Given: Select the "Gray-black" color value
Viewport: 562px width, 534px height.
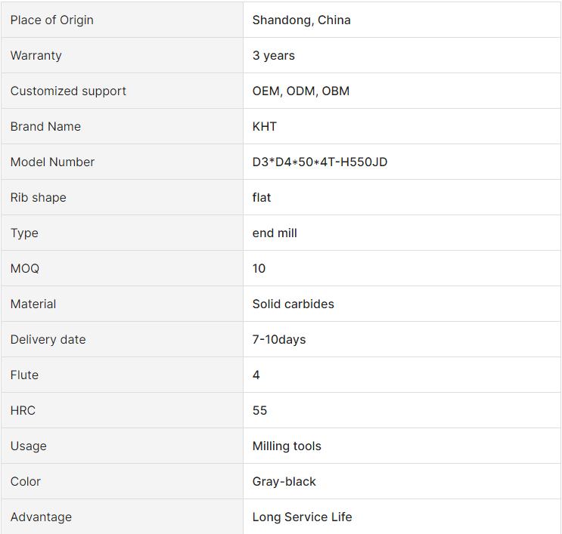Looking at the screenshot, I should (x=284, y=482).
